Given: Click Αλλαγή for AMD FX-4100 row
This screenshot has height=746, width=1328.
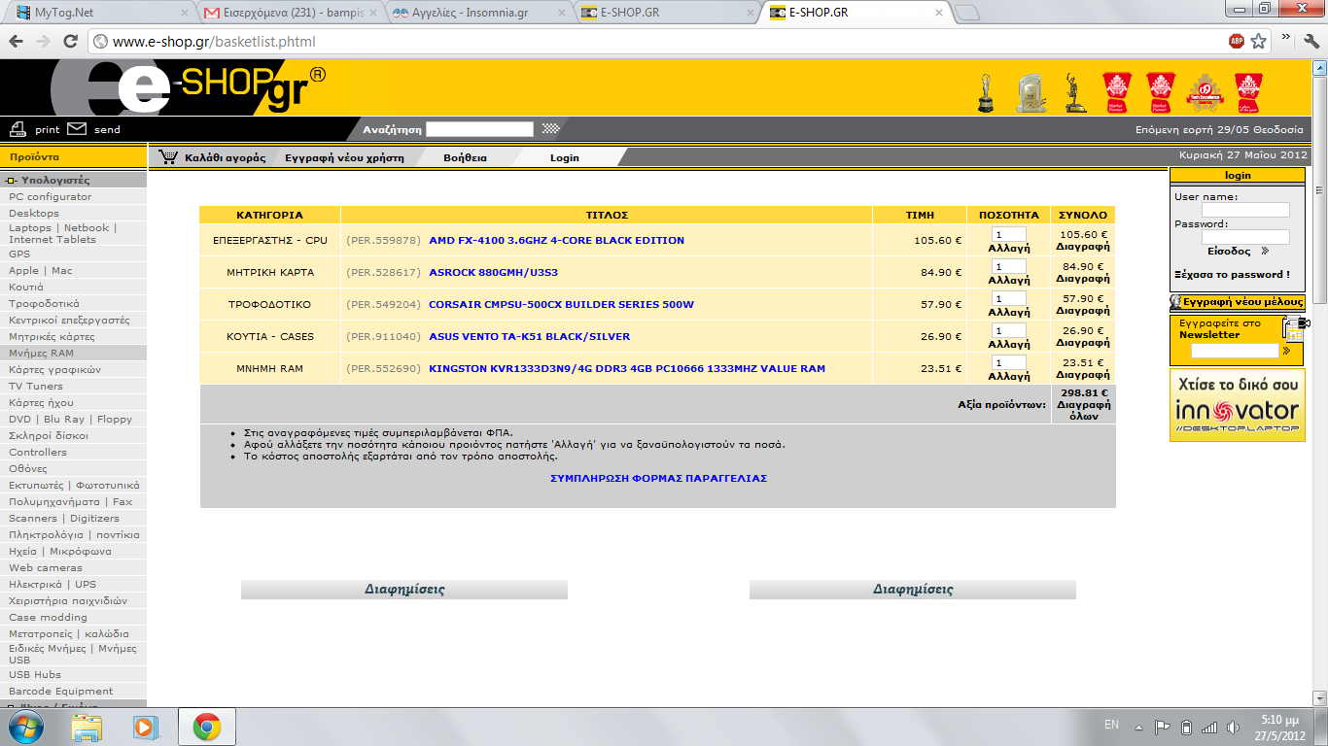Looking at the screenshot, I should click(x=1009, y=248).
